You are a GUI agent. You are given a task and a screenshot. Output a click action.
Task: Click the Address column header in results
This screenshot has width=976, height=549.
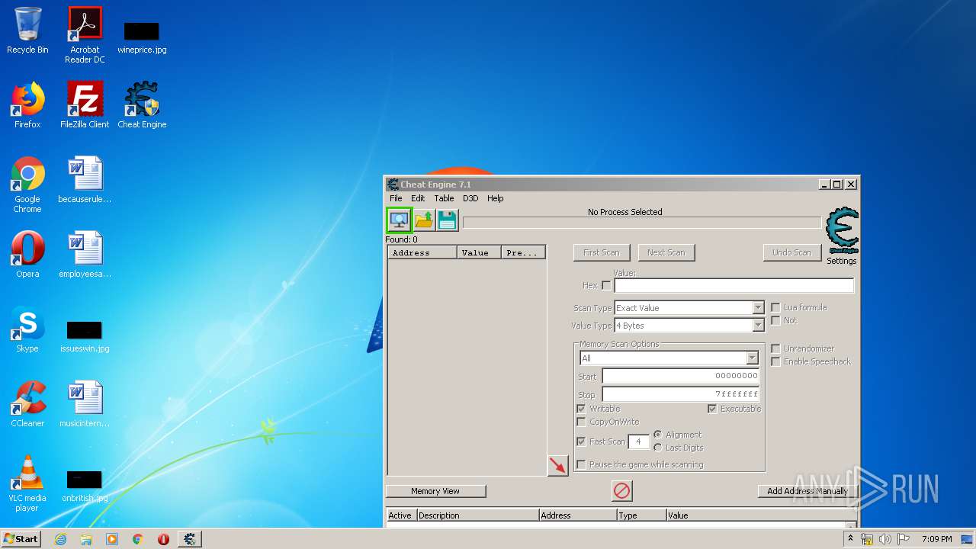click(x=422, y=252)
